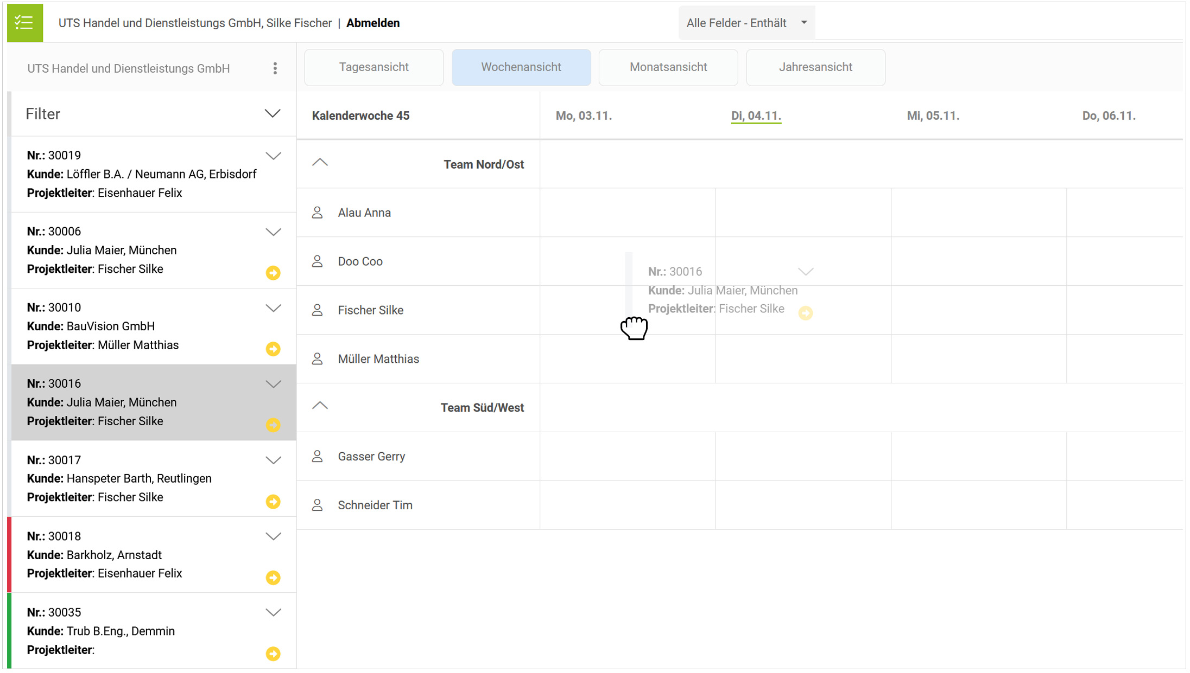Click person icon next to Alau Anna
Screen dimensions: 1190x673
tap(318, 213)
